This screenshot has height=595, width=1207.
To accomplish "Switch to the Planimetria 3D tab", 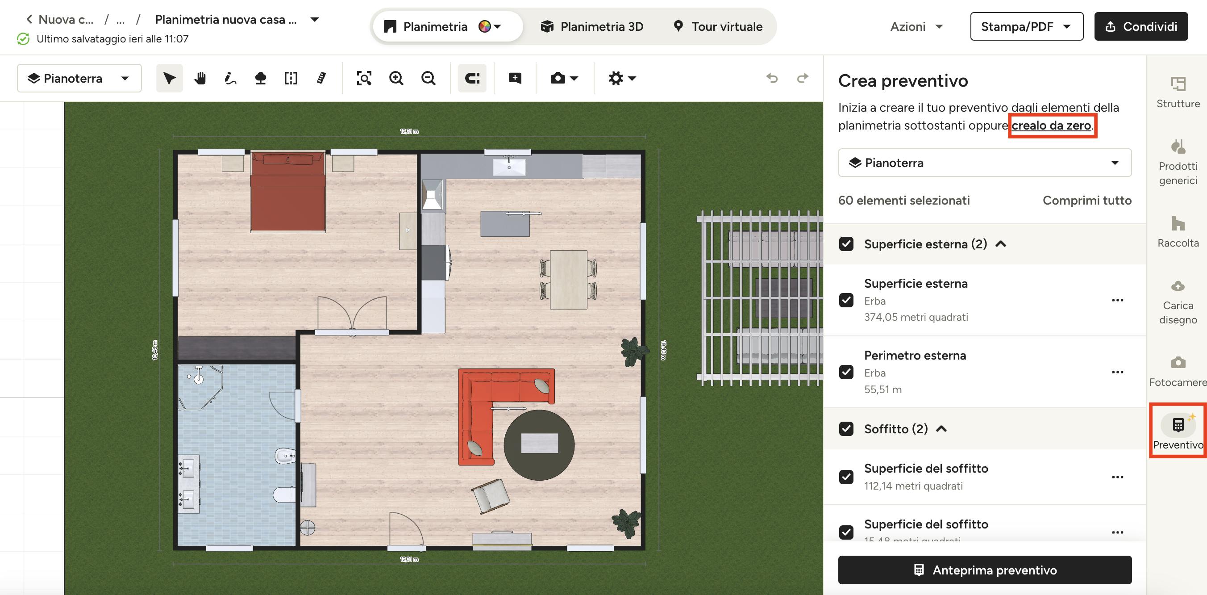I will (592, 26).
